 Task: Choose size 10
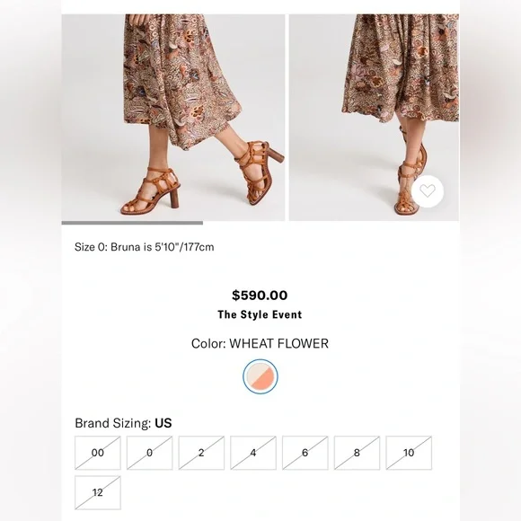point(409,453)
